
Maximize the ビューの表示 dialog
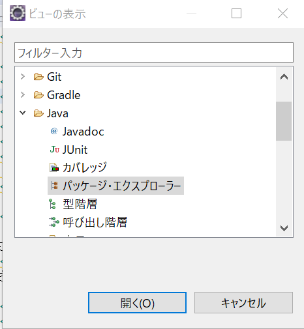coord(236,14)
